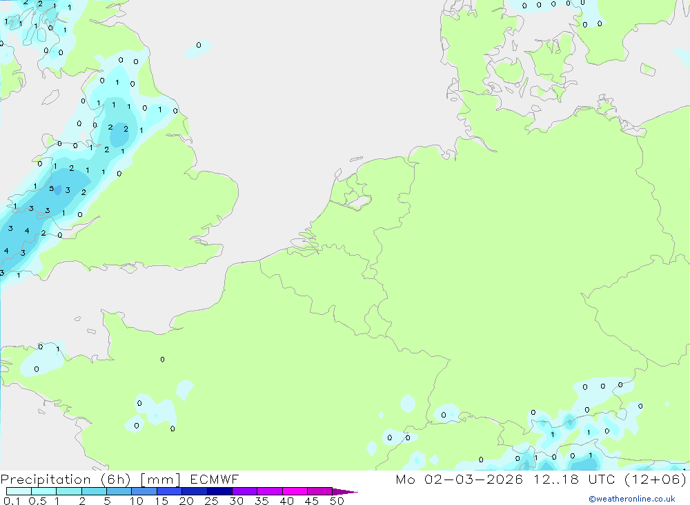Click the 10–15 mm legend color box
Image resolution: width=690 pixels, height=505 pixels.
144,491
